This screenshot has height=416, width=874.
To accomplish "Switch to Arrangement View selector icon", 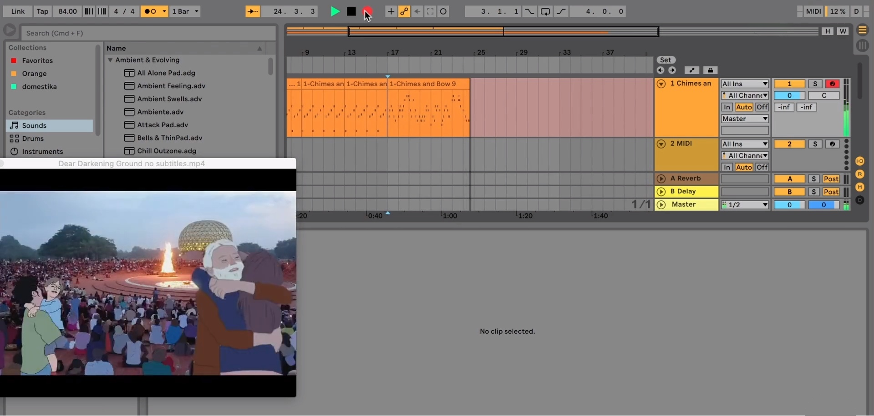I will (x=862, y=31).
